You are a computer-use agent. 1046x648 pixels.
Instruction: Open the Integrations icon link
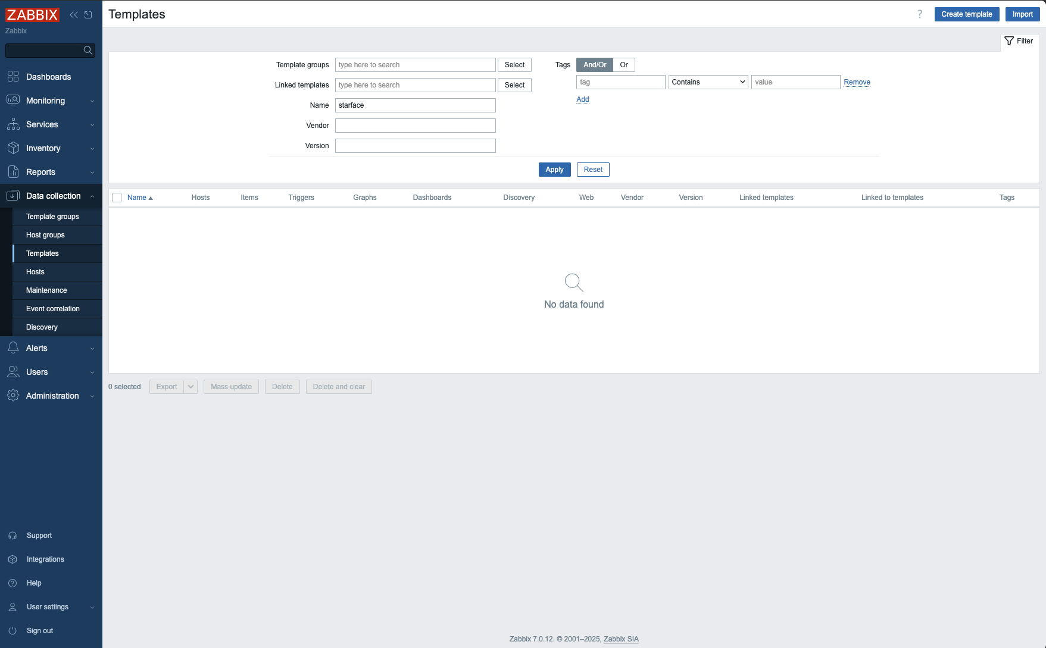coord(13,559)
